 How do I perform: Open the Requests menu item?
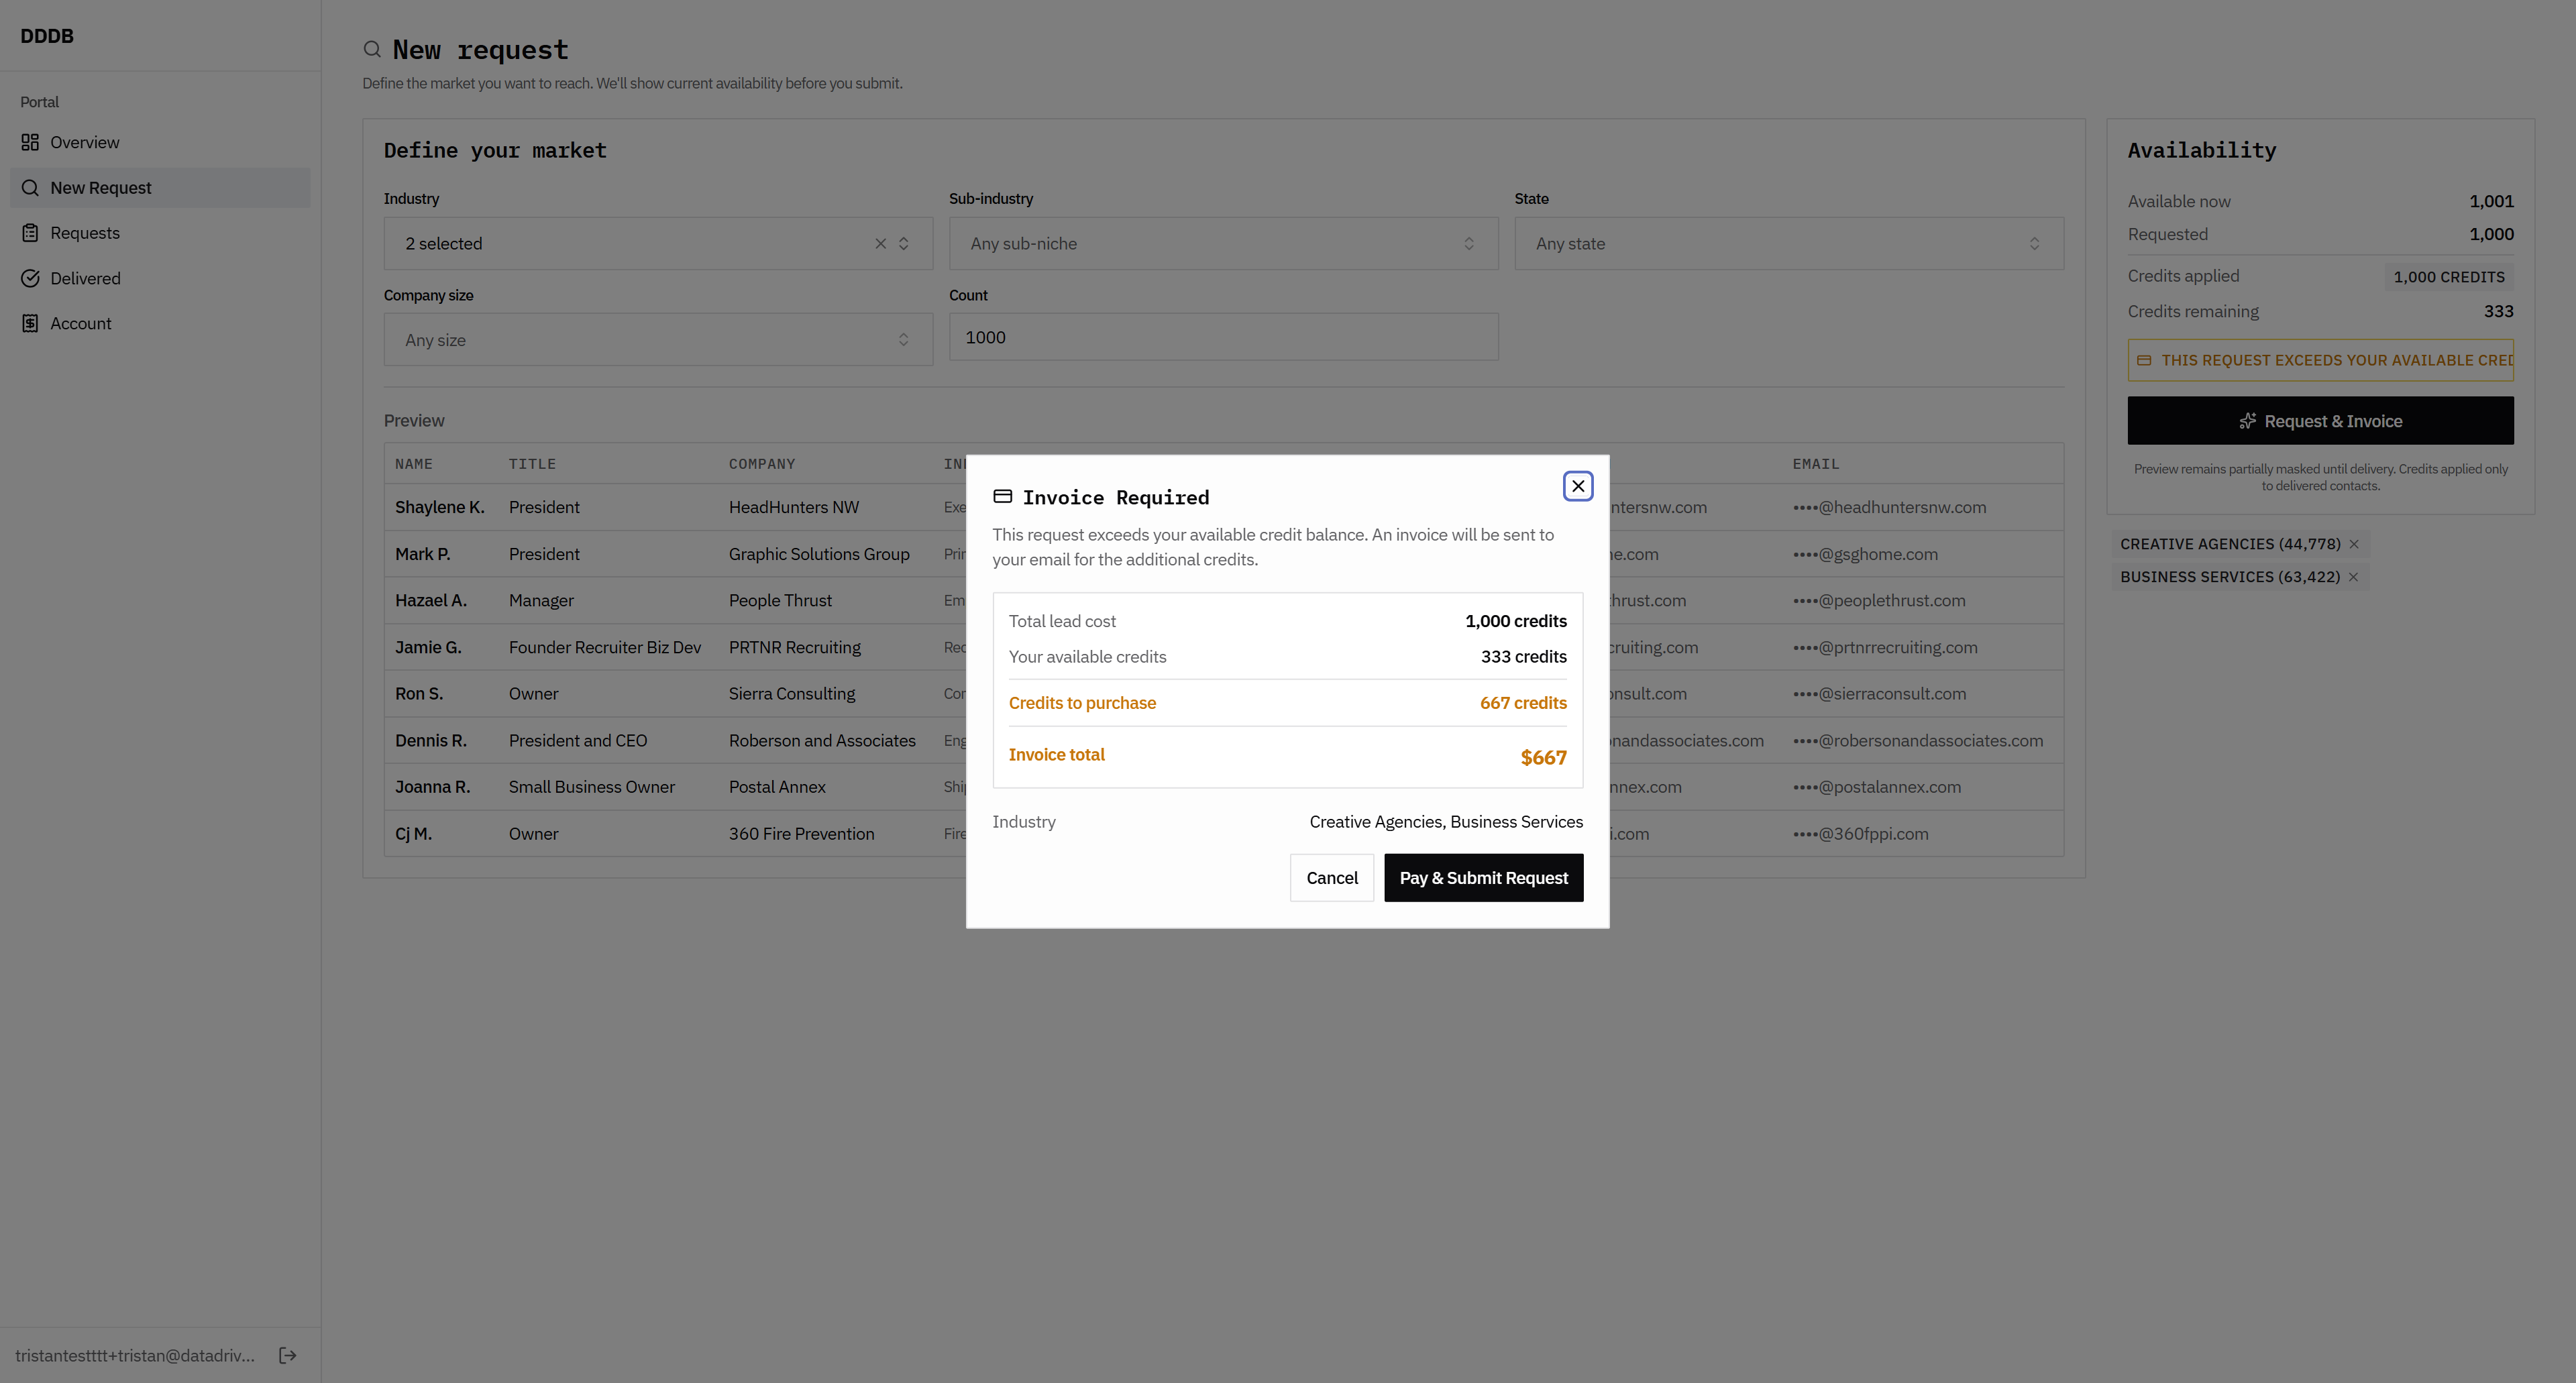[85, 233]
